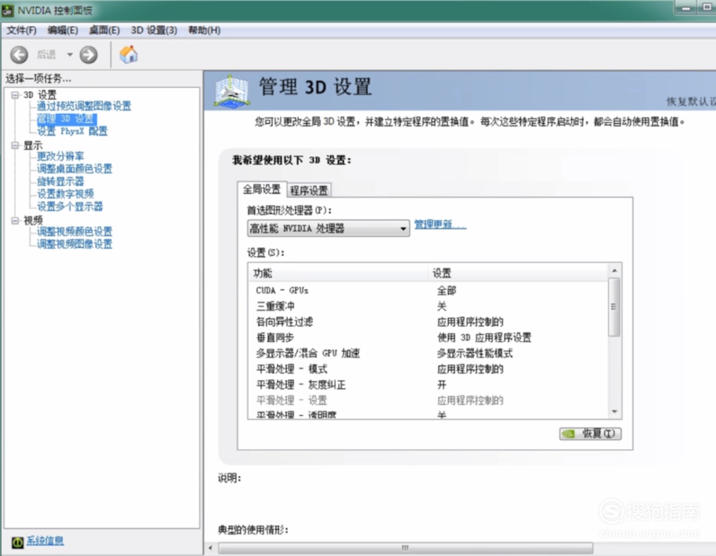Open the 系统信息 link
This screenshot has height=556, width=716.
point(45,541)
